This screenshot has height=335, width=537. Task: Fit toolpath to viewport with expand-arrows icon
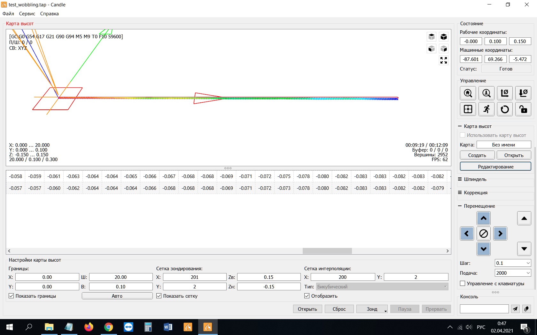coord(444,60)
